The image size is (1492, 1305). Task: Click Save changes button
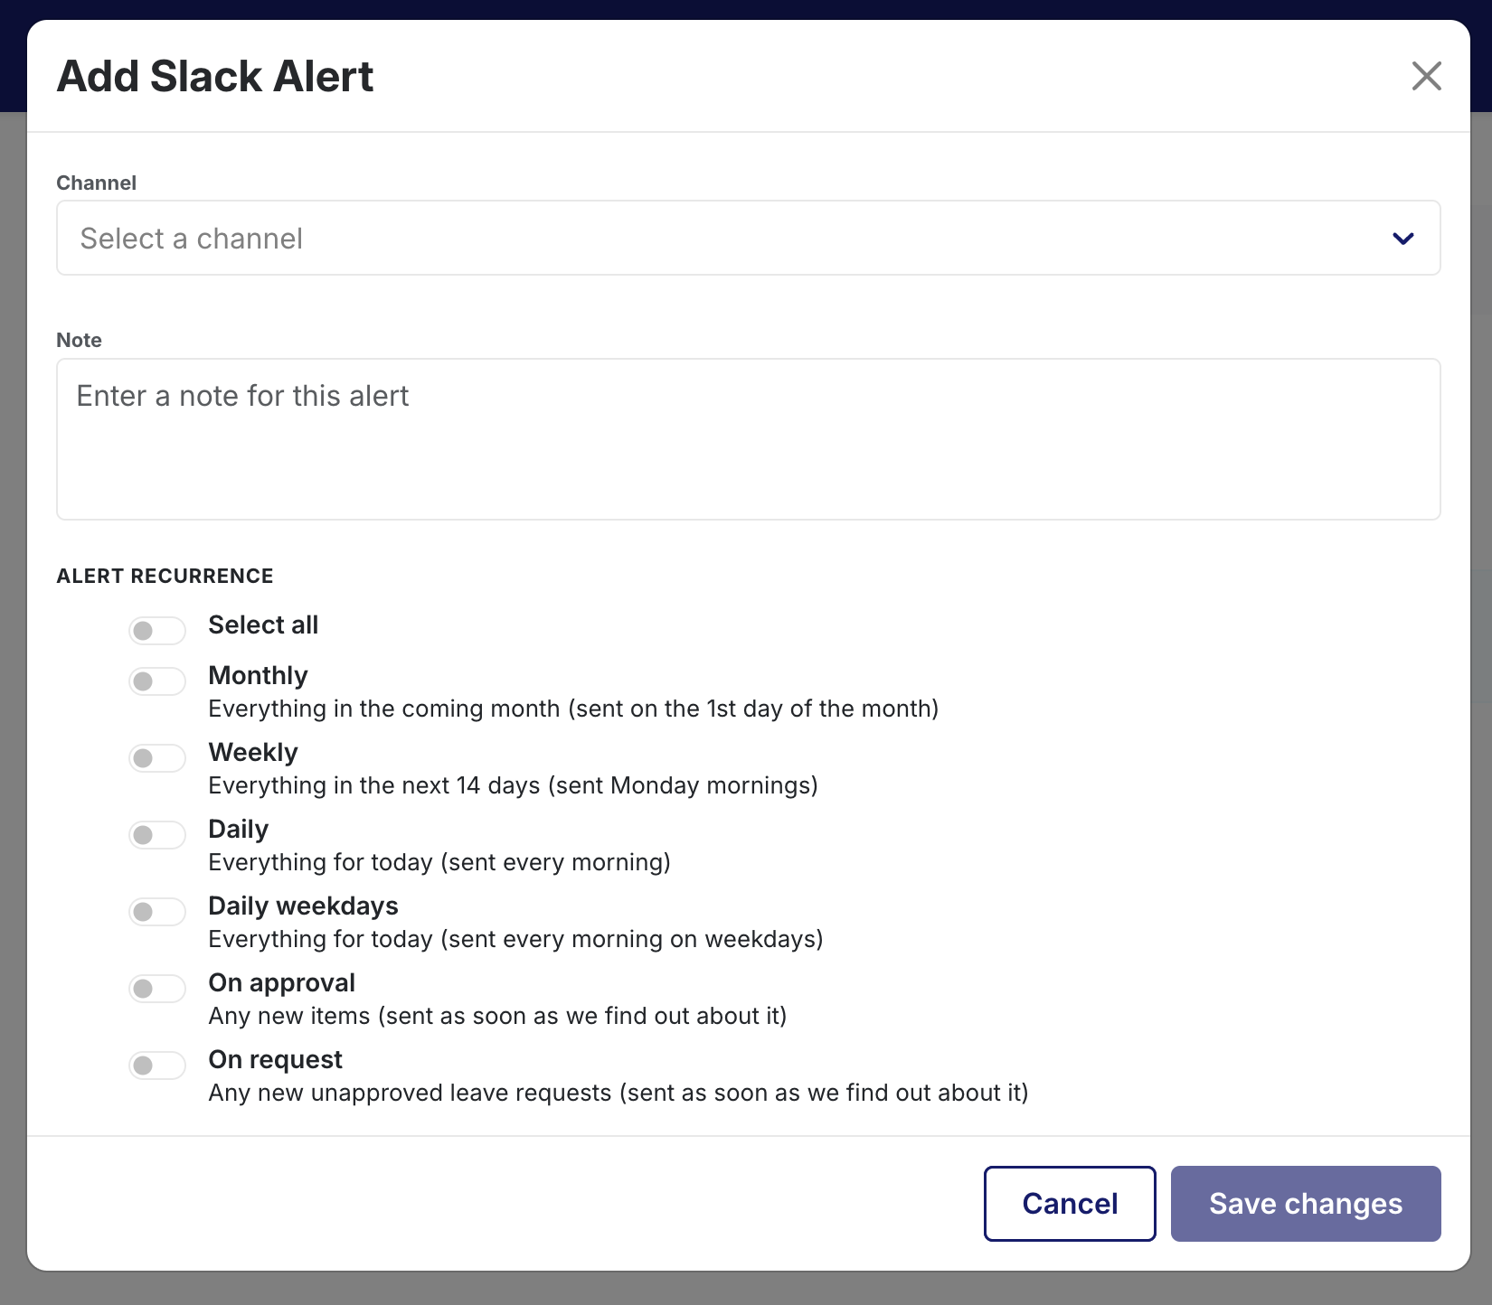pos(1306,1204)
